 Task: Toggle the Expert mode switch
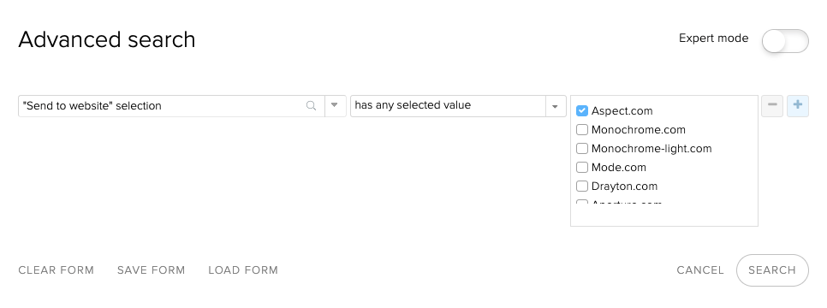785,41
